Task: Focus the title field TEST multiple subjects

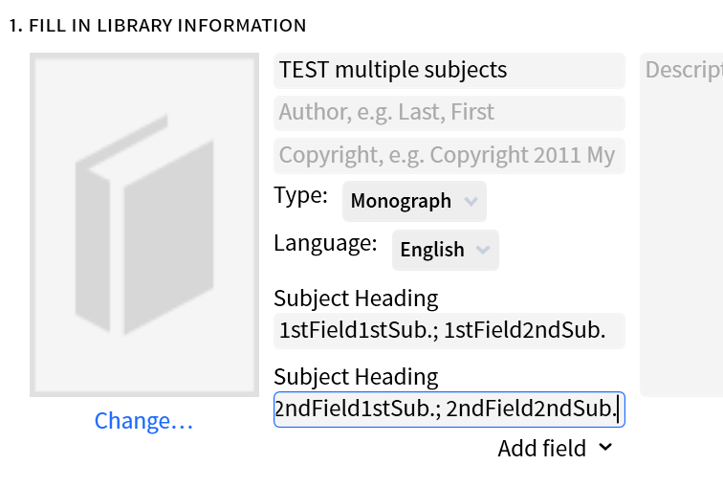Action: point(449,71)
